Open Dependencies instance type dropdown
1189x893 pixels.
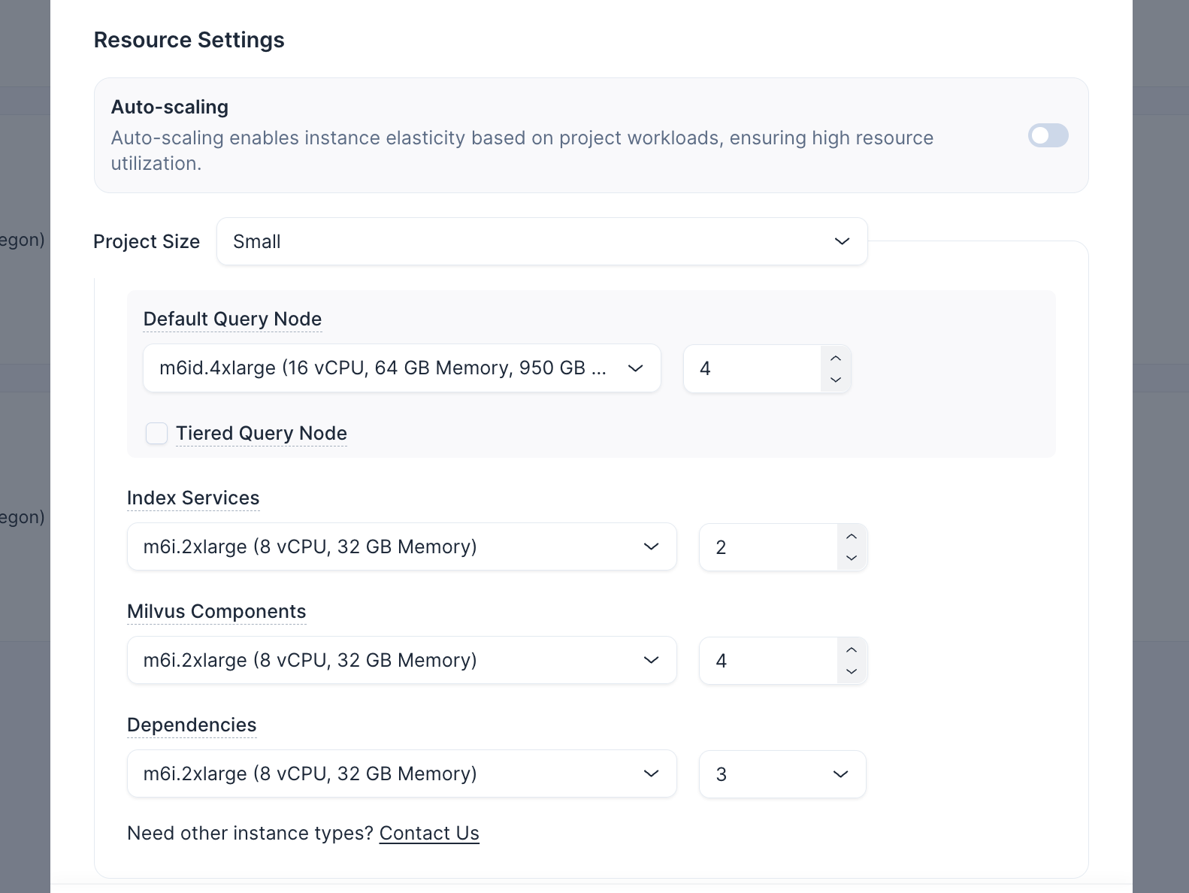tap(401, 774)
